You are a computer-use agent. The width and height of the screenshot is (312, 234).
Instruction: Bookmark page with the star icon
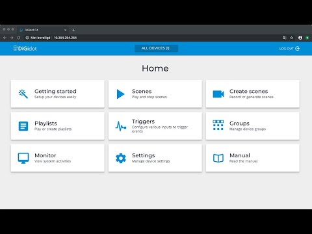tap(292, 38)
